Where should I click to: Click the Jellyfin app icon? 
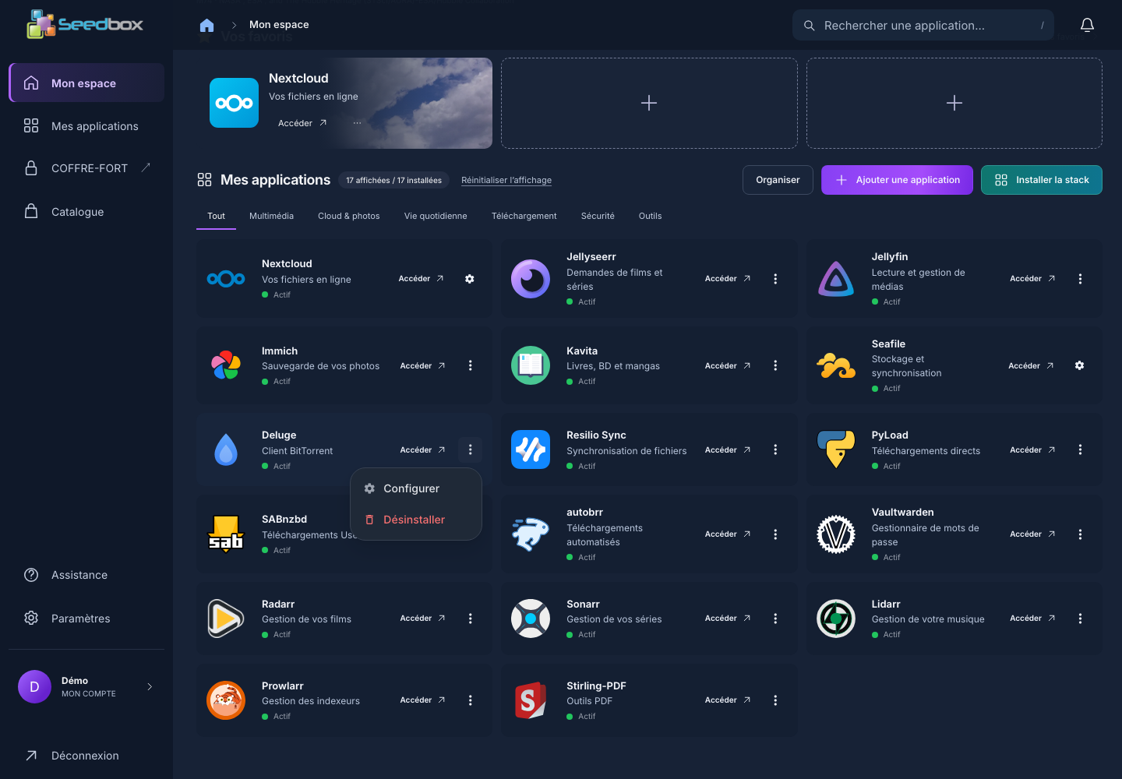[836, 279]
